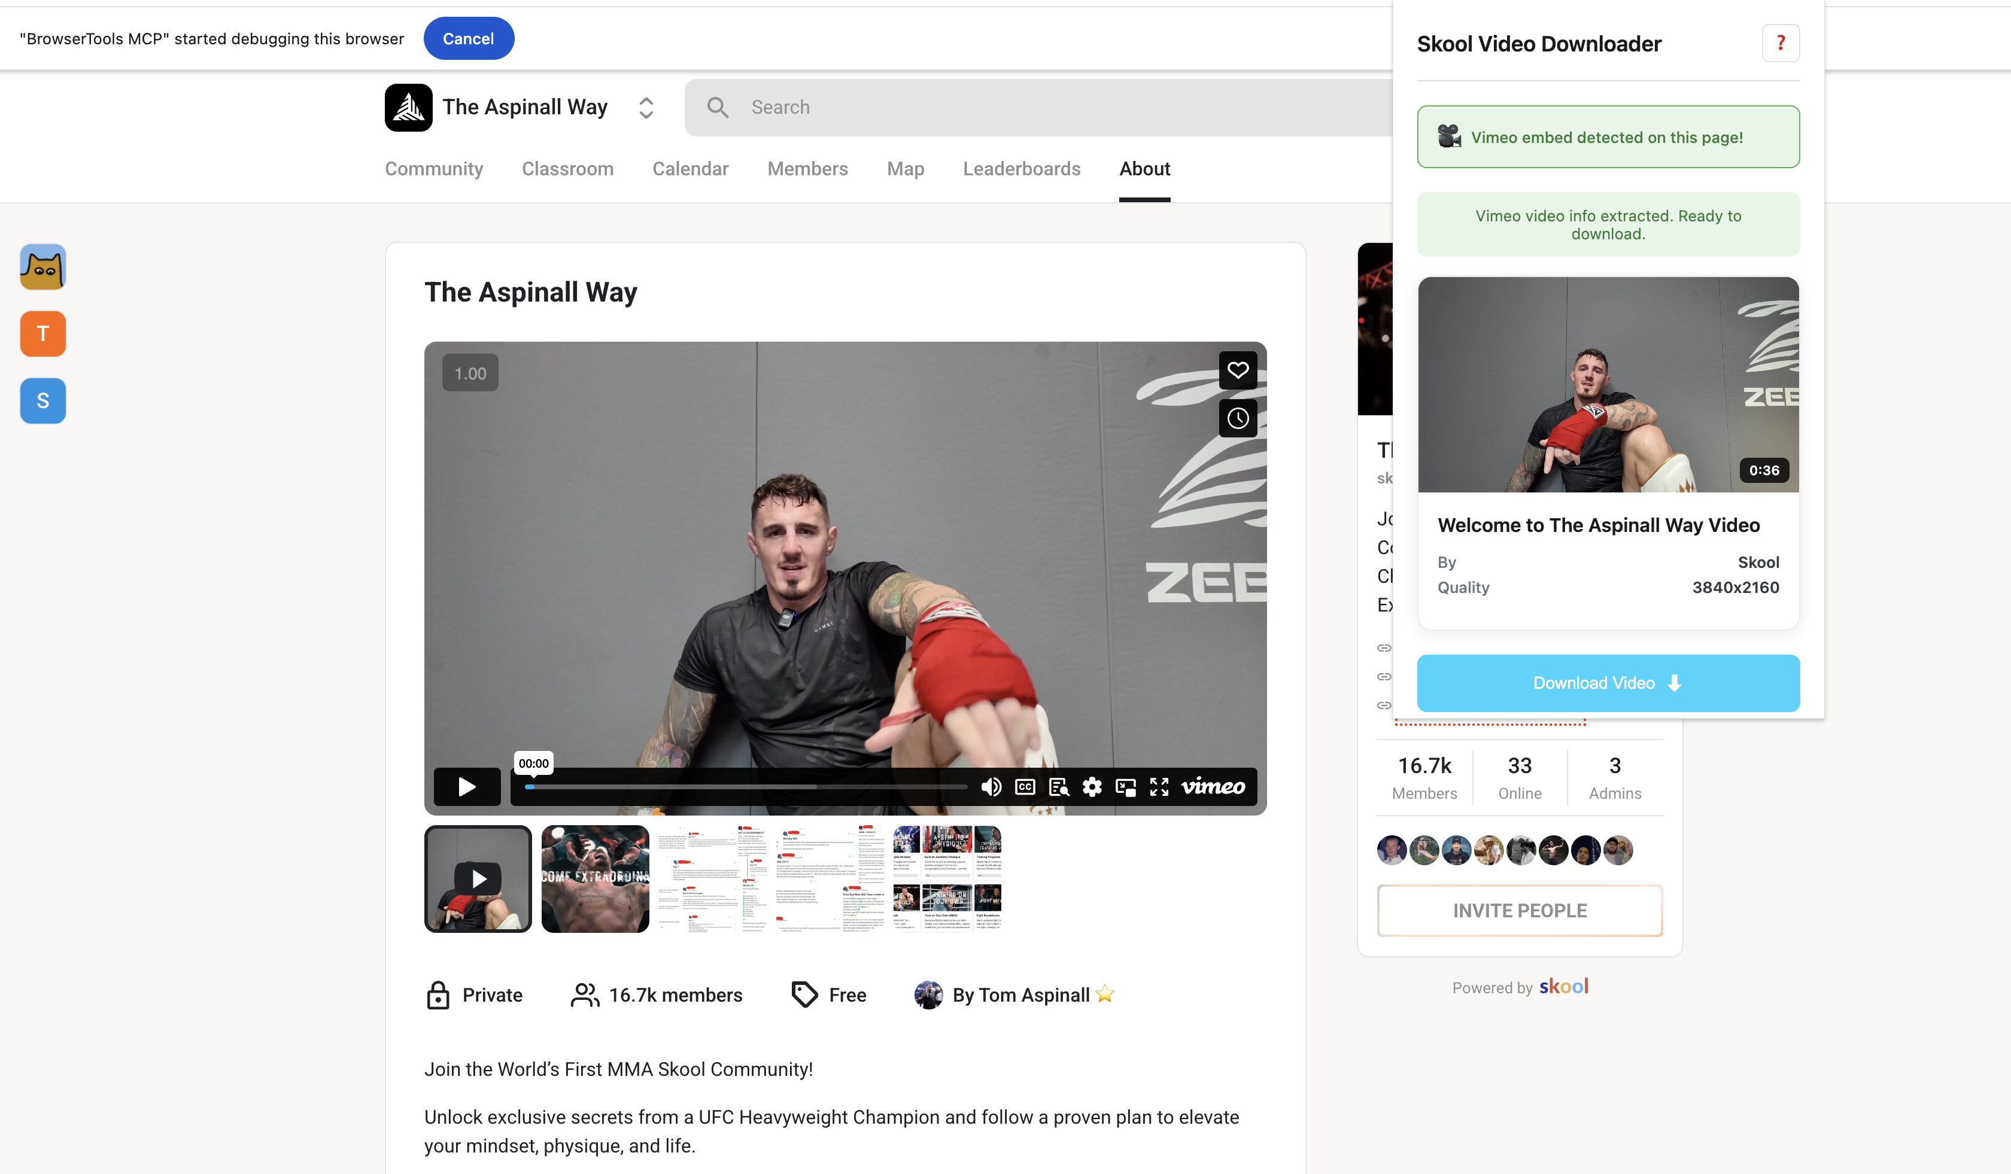Click the Vimeo logo in player
Viewport: 2011px width, 1174px height.
click(1213, 787)
